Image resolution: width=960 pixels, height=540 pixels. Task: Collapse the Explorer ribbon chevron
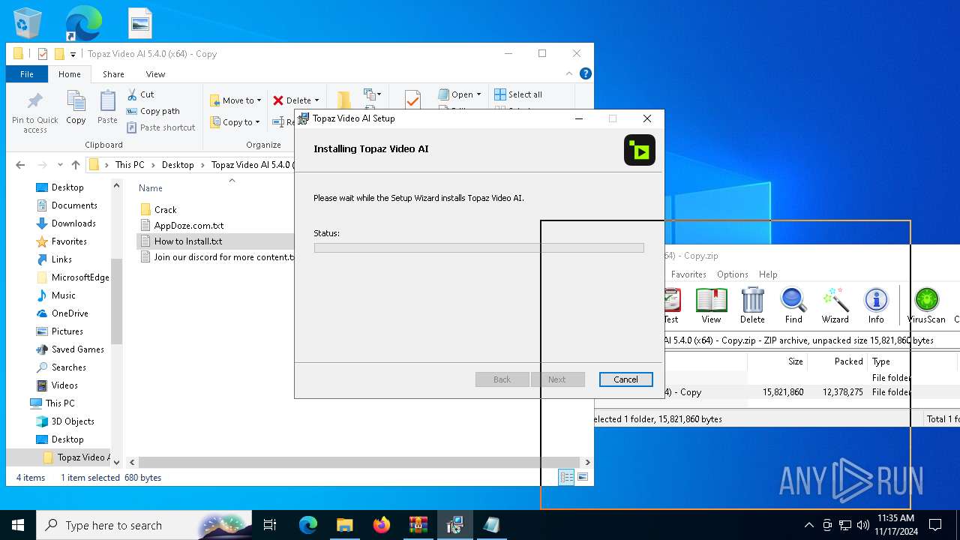pos(568,73)
